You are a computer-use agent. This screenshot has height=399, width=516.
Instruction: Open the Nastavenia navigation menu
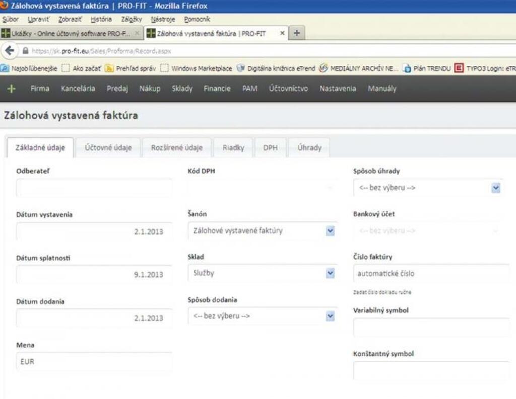pos(338,89)
